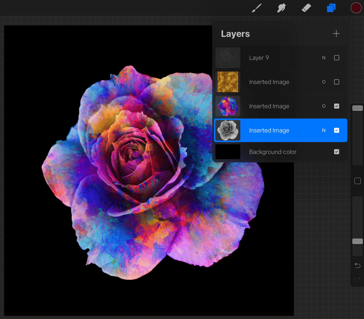
Task: Redo the last undone action
Action: coord(357,279)
